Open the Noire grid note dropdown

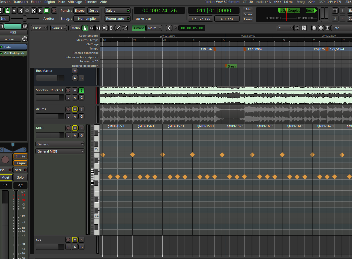point(154,28)
